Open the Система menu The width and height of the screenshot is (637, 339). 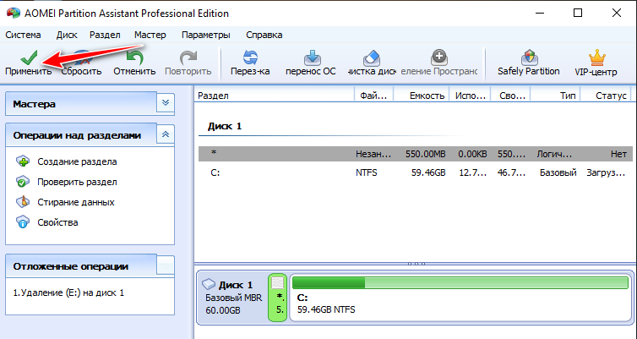click(x=23, y=35)
